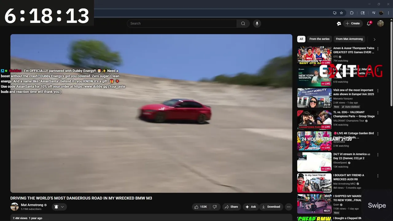Open the subscription notification bell dropdown
The height and width of the screenshot is (221, 393).
point(59,207)
